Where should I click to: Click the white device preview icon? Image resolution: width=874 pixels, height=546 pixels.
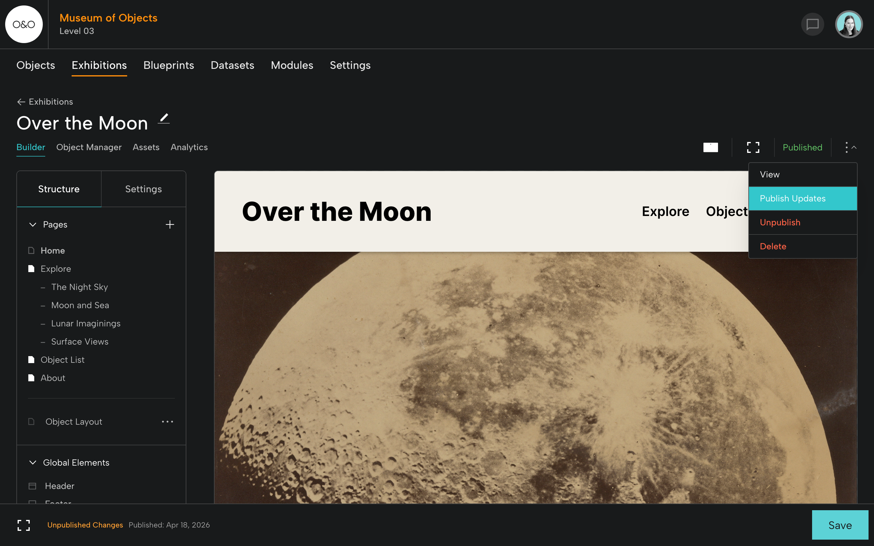pos(710,147)
